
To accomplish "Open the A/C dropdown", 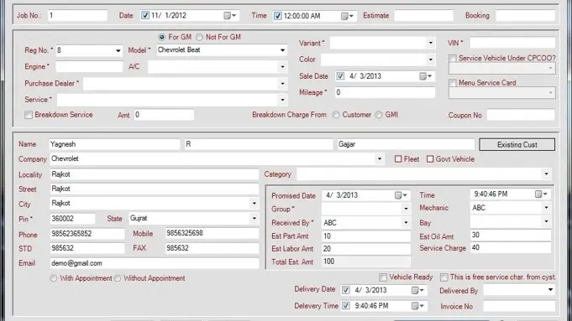I will click(x=283, y=67).
